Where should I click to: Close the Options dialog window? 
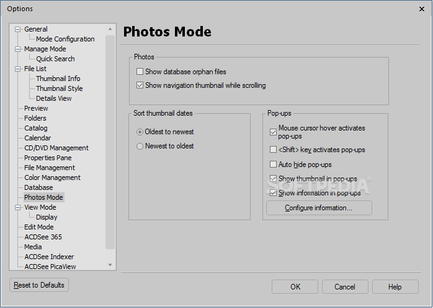[x=422, y=9]
